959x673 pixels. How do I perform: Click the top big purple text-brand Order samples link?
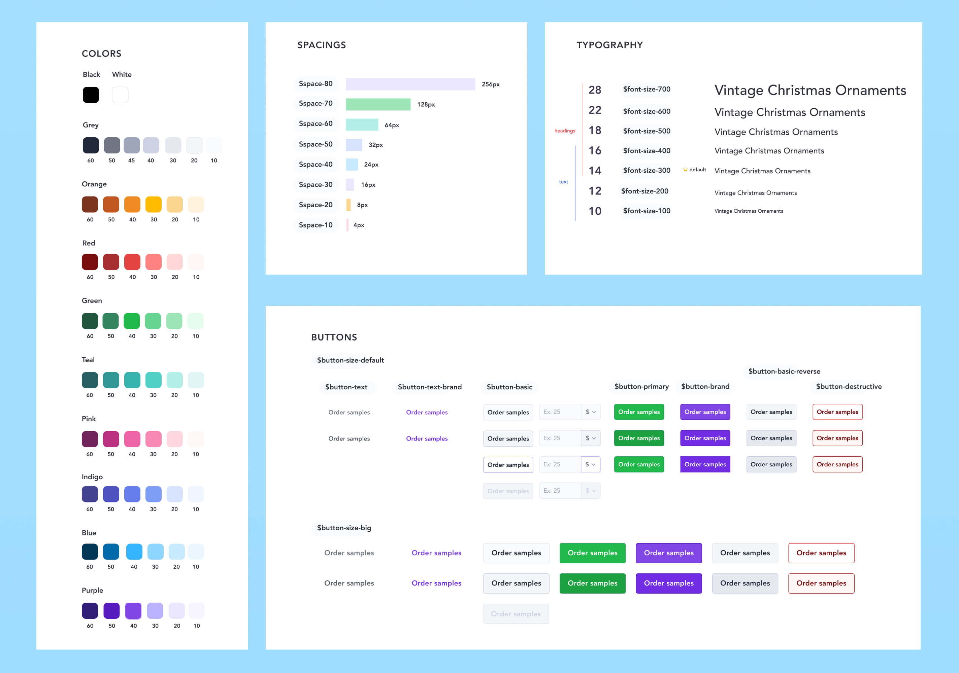436,553
